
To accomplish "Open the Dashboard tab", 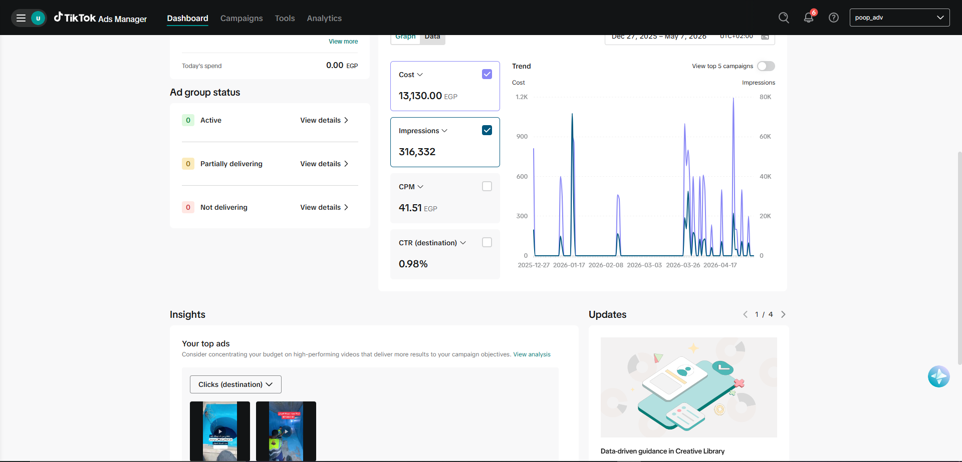I will [x=187, y=19].
